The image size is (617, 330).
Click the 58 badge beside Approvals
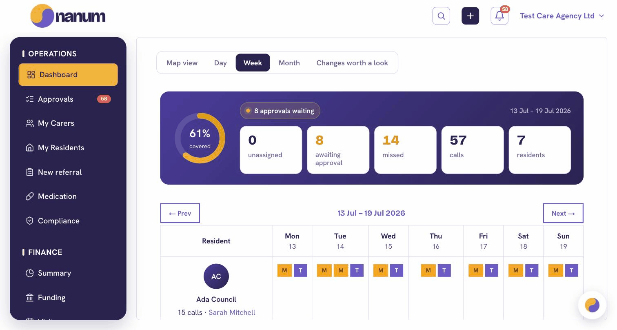tap(104, 99)
